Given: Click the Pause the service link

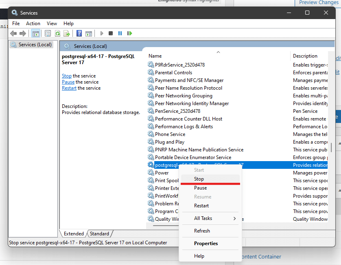Looking at the screenshot, I should [x=68, y=82].
